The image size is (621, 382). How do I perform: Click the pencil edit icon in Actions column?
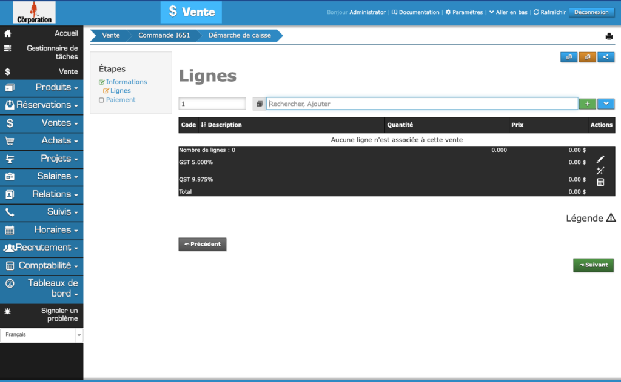[600, 159]
